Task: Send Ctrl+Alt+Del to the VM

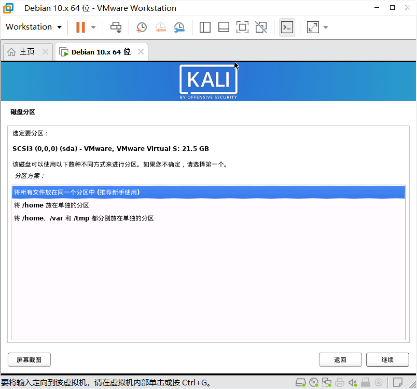Action: (116, 27)
